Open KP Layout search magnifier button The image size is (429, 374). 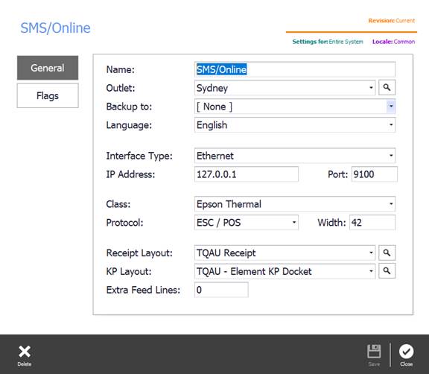click(x=387, y=271)
